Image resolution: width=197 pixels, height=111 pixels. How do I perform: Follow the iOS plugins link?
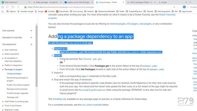coord(133,24)
